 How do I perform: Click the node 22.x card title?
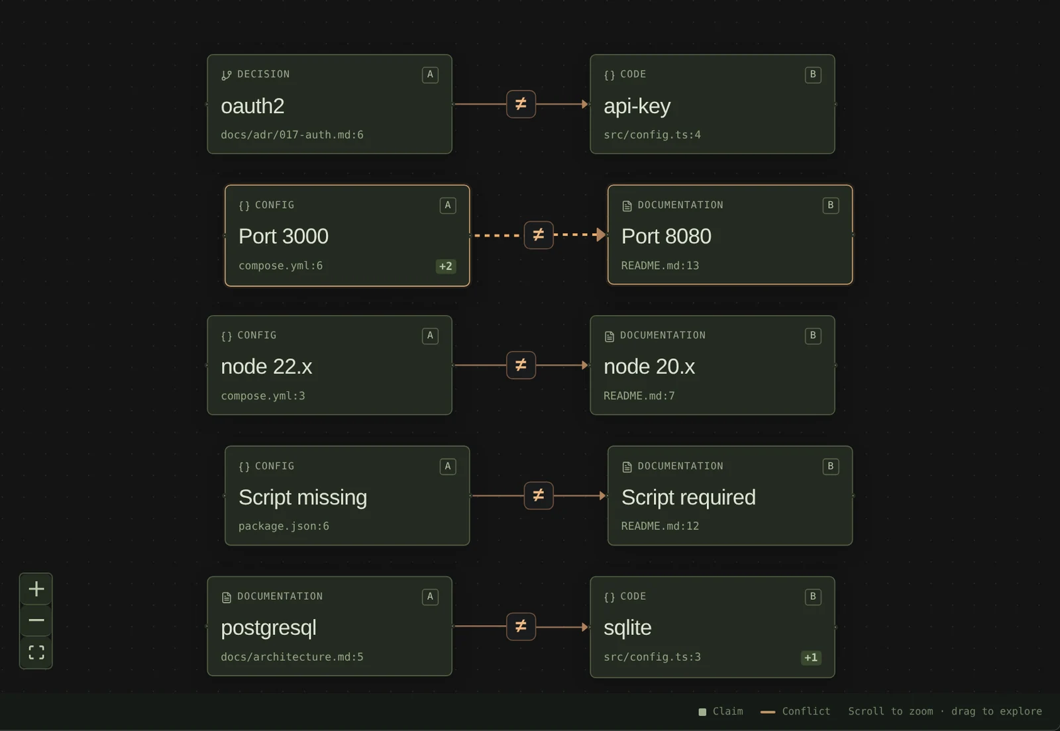(266, 367)
